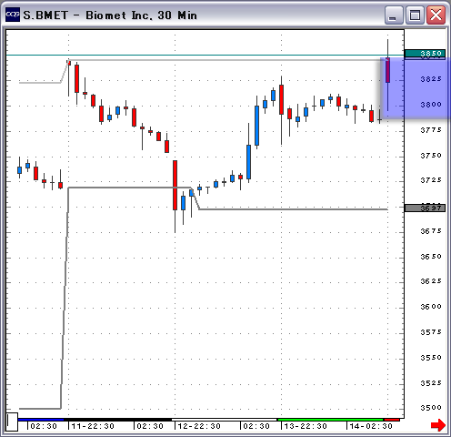The height and width of the screenshot is (437, 451).
Task: Click the white segment of the timeline bar
Action: click(x=225, y=420)
